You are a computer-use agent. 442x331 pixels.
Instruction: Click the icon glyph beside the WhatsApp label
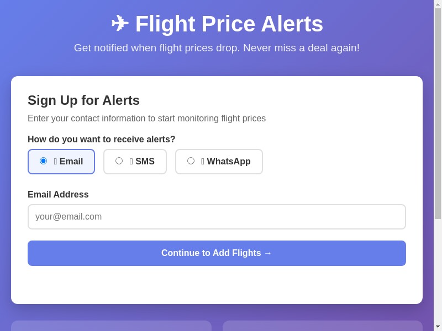click(x=203, y=162)
